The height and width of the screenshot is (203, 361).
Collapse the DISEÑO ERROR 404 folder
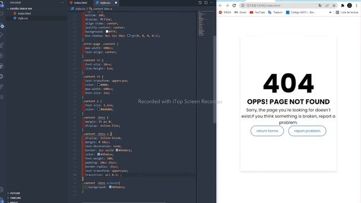(21, 9)
